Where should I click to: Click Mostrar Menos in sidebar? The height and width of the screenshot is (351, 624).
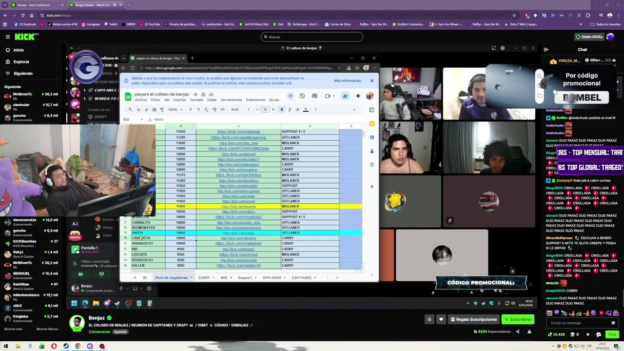(47, 329)
